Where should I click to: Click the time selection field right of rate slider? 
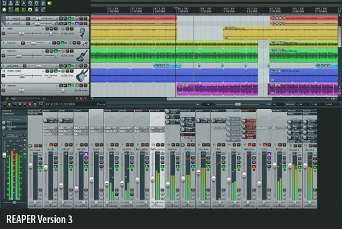[x=304, y=105]
